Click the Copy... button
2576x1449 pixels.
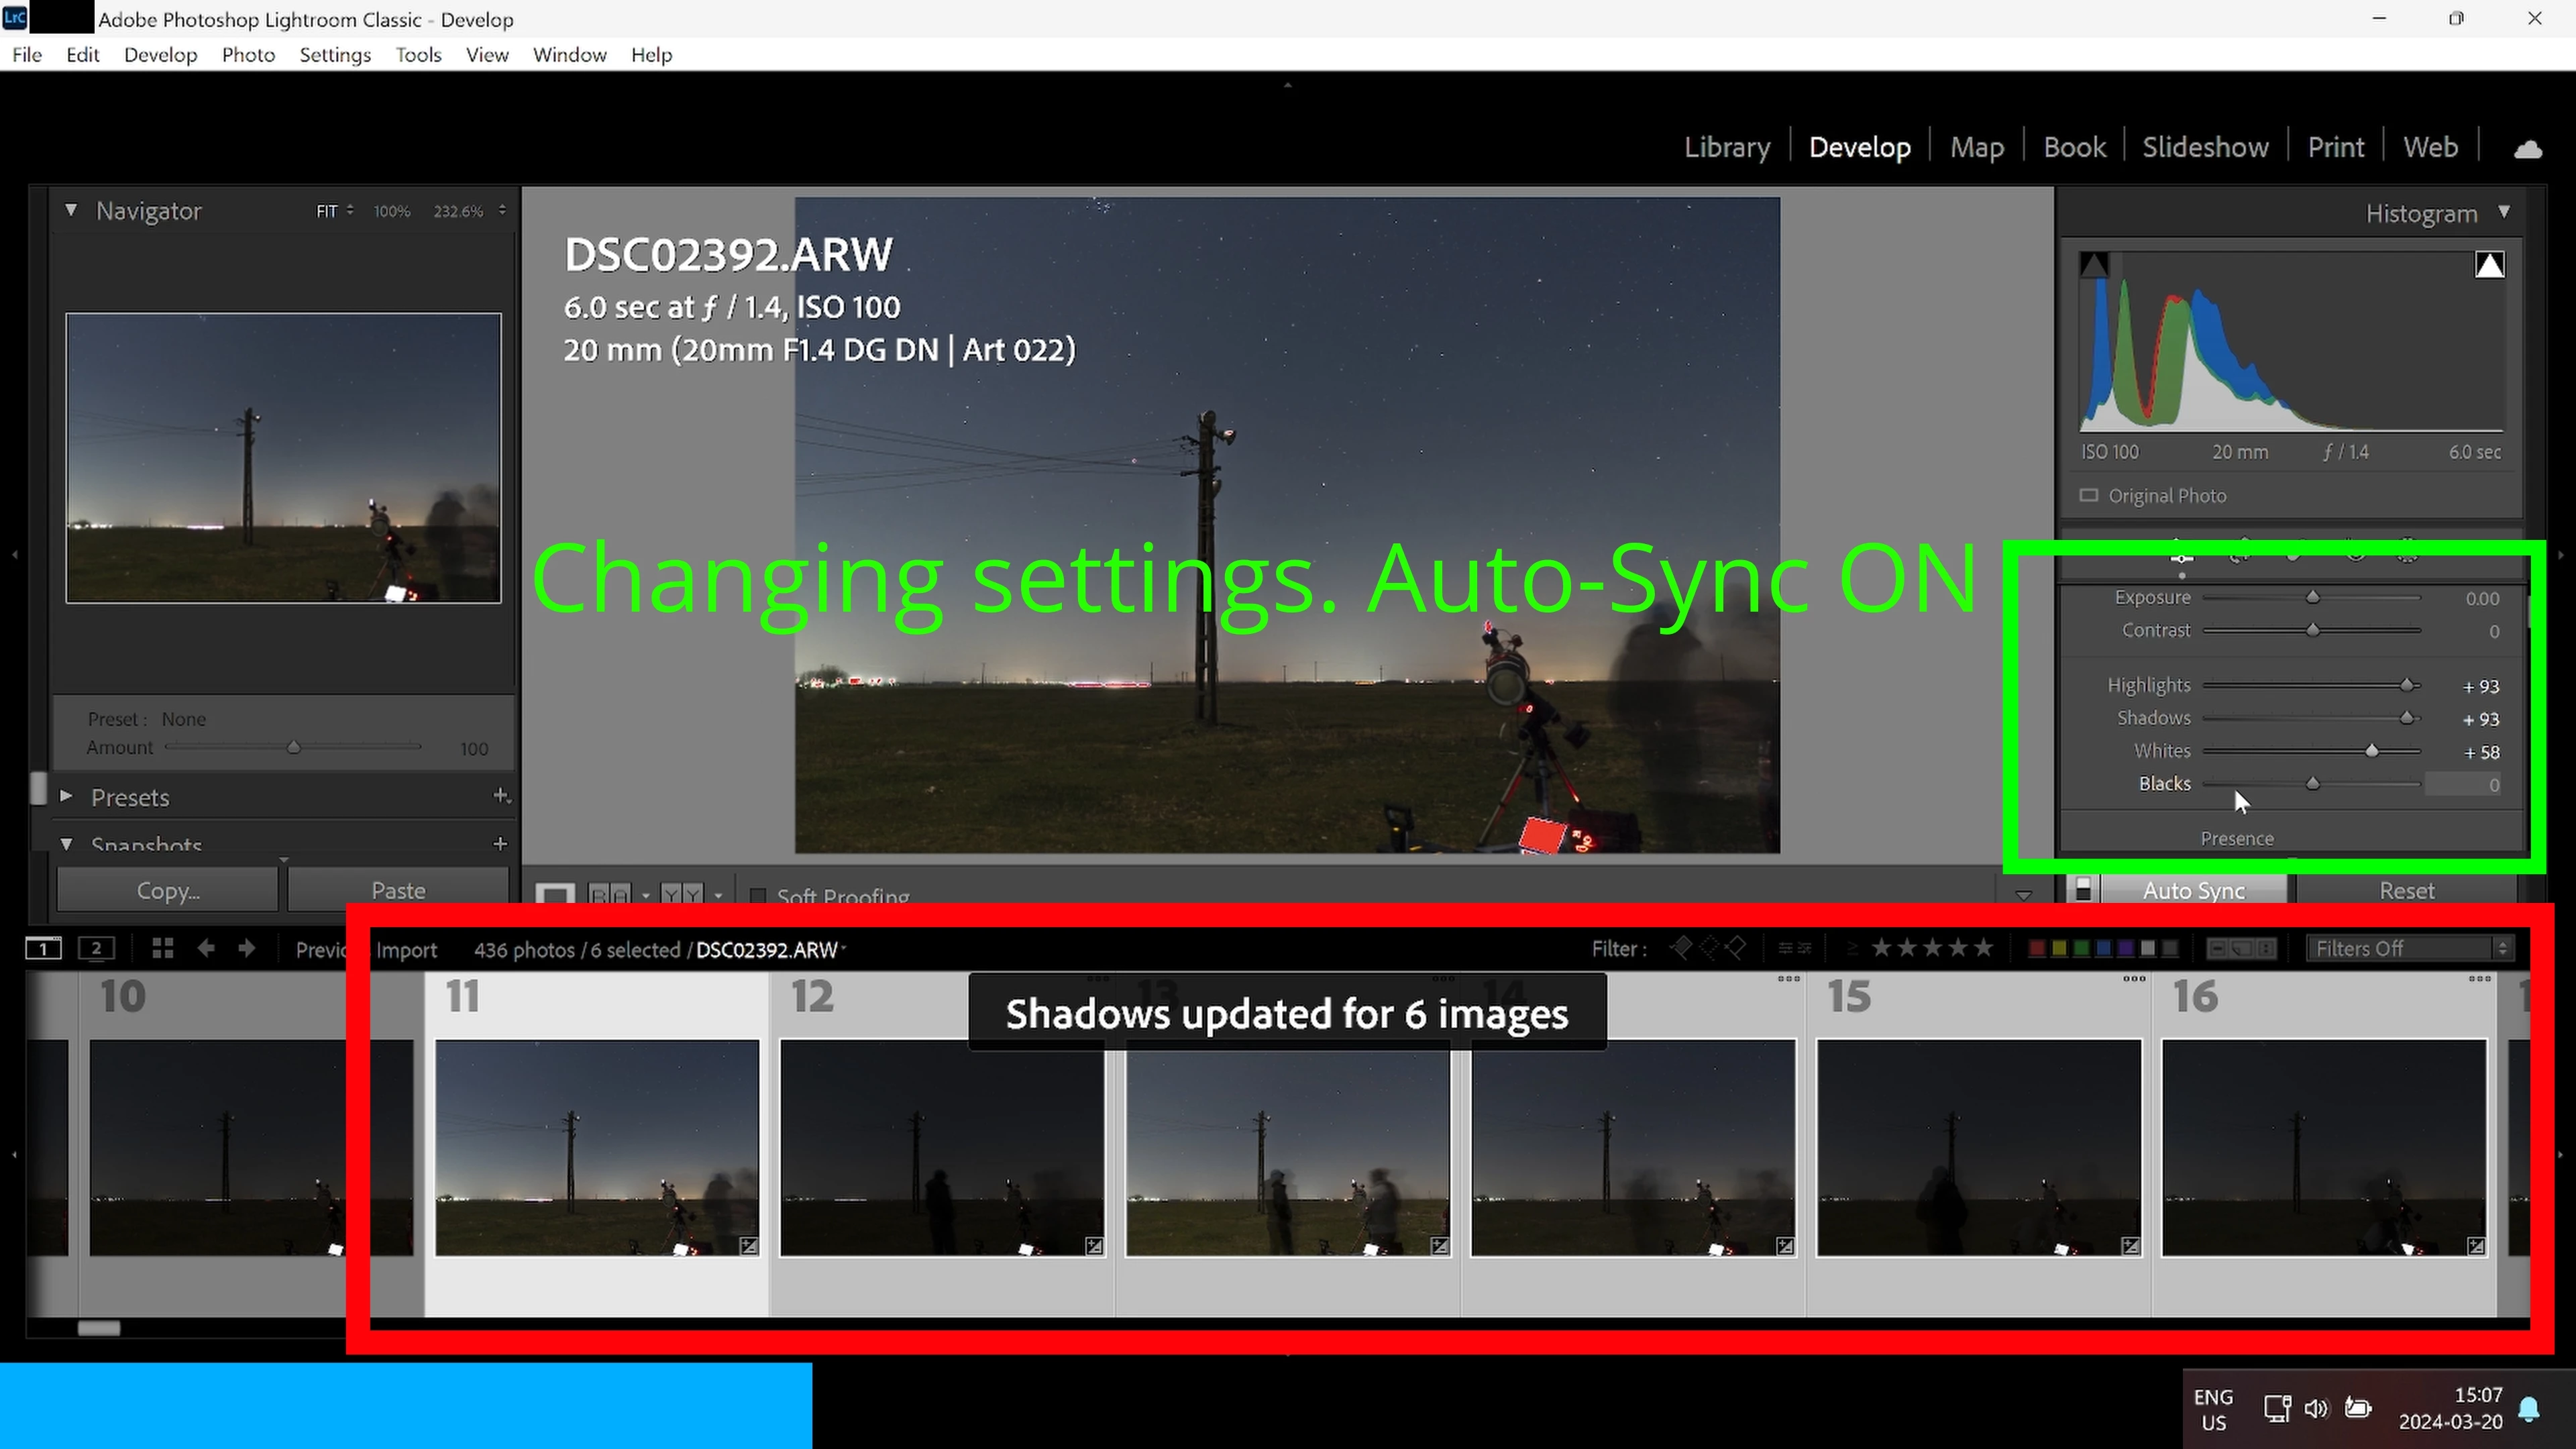[x=168, y=890]
